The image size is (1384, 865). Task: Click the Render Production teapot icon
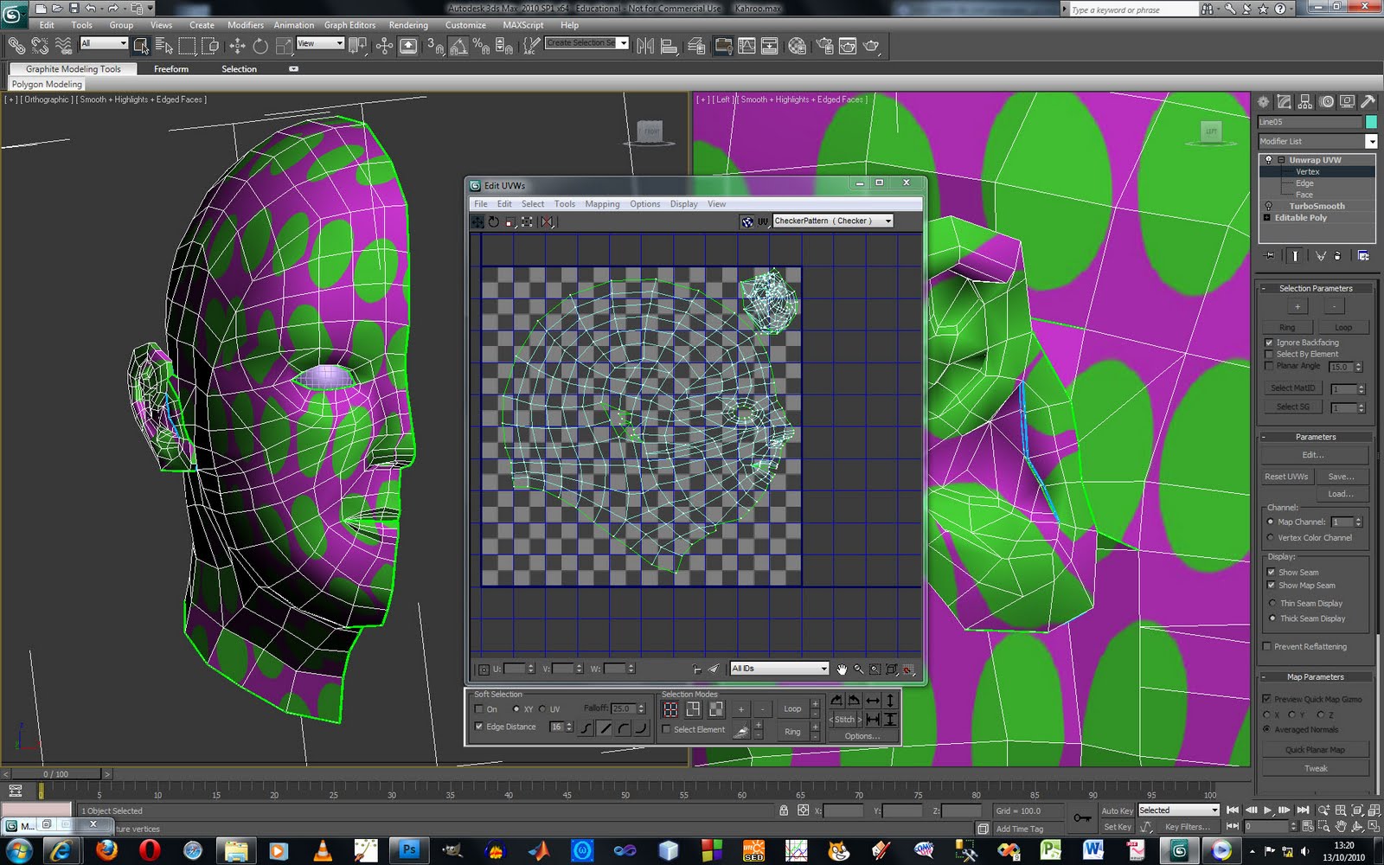click(871, 47)
